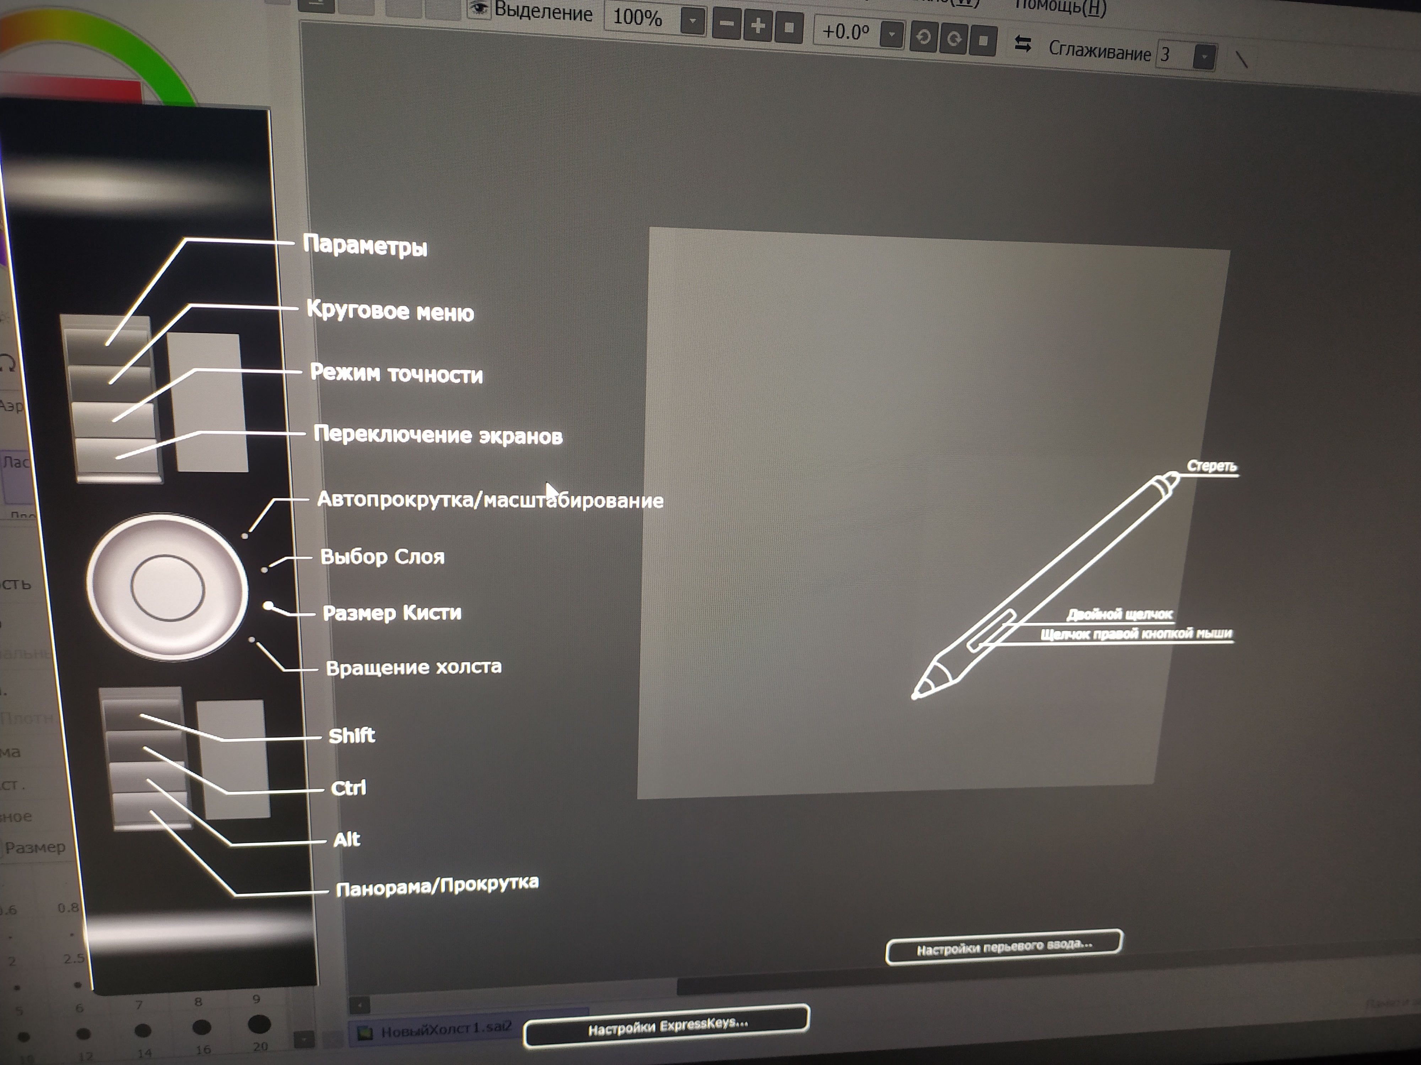Image resolution: width=1421 pixels, height=1065 pixels.
Task: Toggle the Выделение visibility eye
Action: point(479,9)
